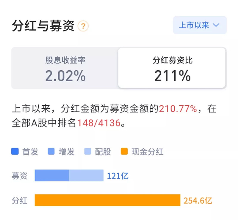Screen dimensions: 238x220
Task: Select the 募资 fundraising stacked bar
Action: click(68, 175)
